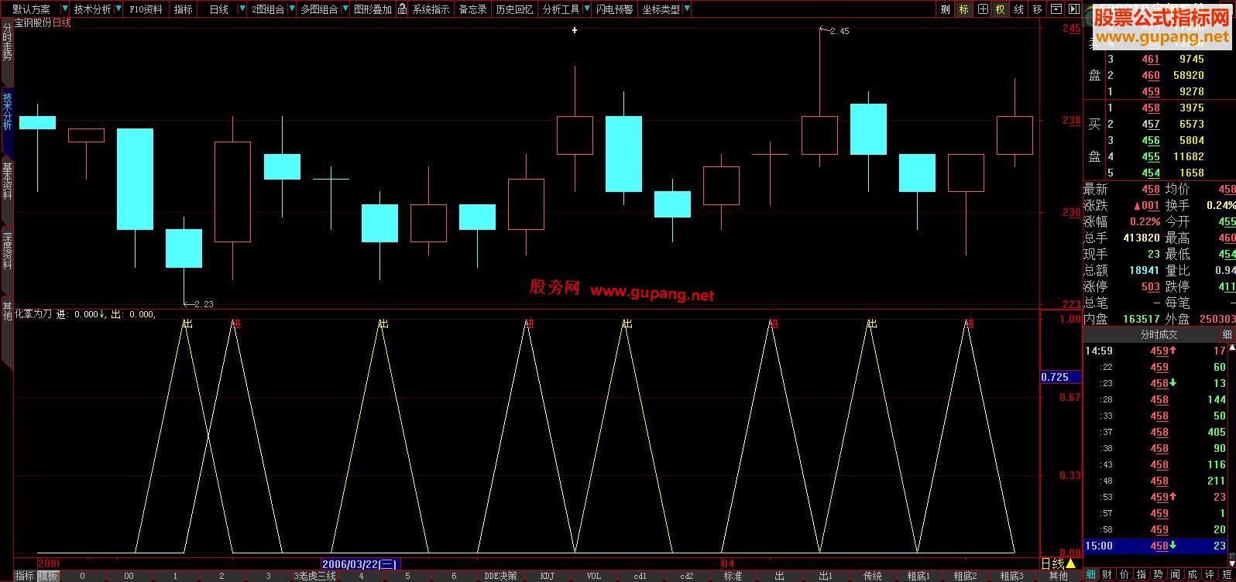This screenshot has height=582, width=1236.
Task: Choose the 其他 indicator tab at bottom
Action: pyautogui.click(x=1059, y=576)
